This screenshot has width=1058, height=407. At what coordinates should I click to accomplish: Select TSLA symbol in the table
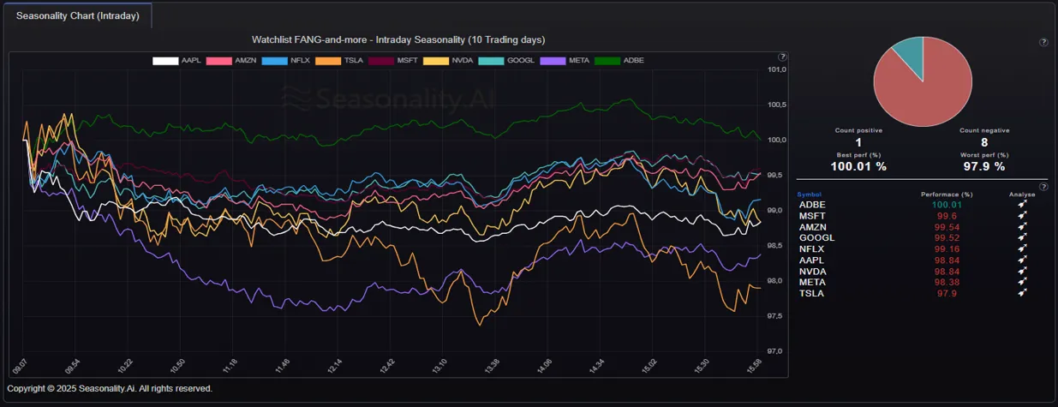click(812, 293)
